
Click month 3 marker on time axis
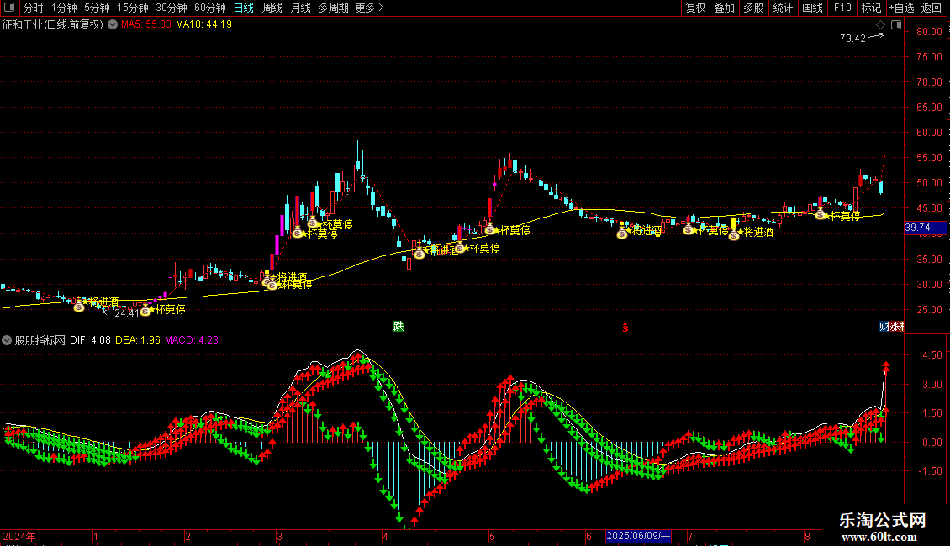click(x=279, y=536)
